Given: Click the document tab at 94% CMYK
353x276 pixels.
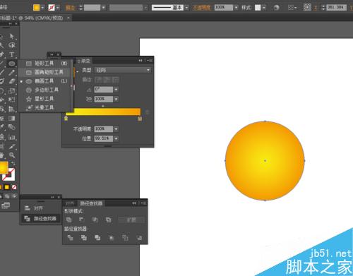Looking at the screenshot, I should (x=33, y=18).
